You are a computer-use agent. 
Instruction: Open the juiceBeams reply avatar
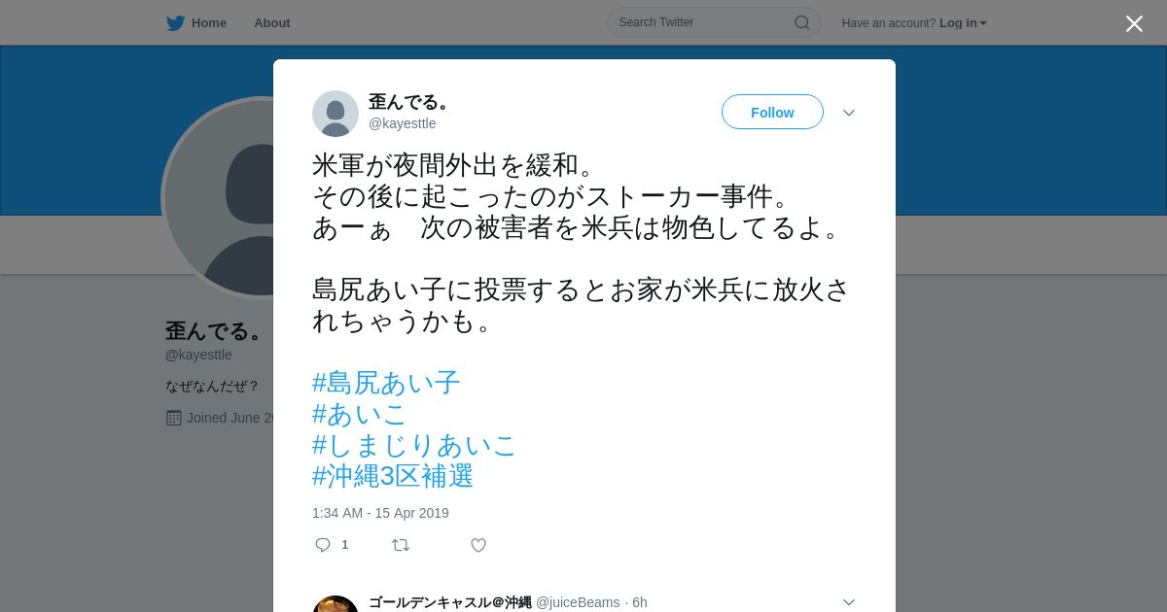pyautogui.click(x=336, y=604)
